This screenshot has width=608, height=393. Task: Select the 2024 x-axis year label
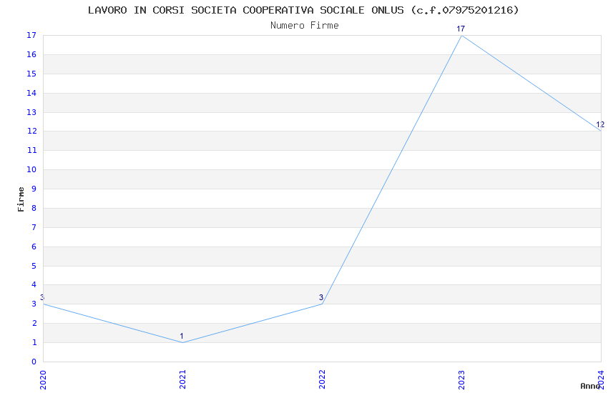click(601, 380)
